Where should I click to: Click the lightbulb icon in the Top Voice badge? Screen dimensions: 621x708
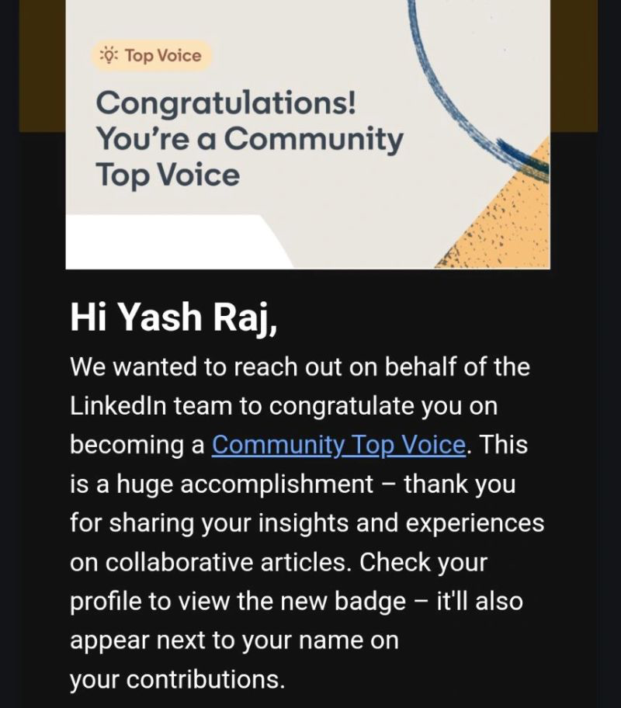click(x=109, y=56)
